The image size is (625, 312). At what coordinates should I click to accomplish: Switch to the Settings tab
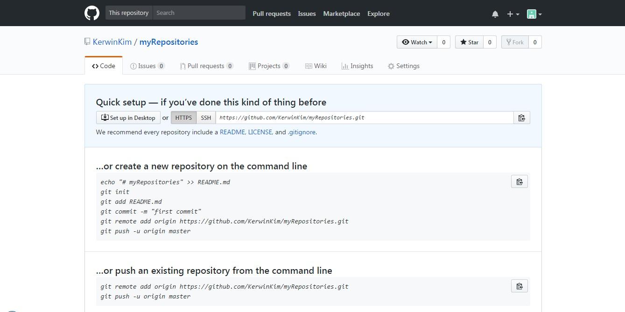(404, 66)
